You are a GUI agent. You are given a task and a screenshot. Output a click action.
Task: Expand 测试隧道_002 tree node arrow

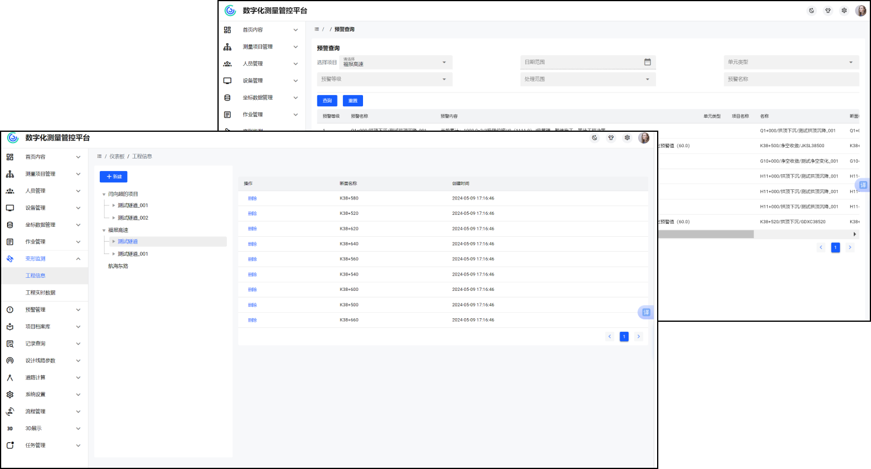point(114,218)
